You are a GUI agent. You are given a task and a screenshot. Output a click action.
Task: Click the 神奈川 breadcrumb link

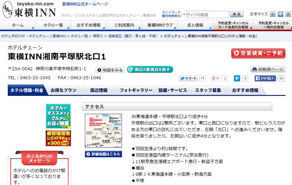click(98, 36)
